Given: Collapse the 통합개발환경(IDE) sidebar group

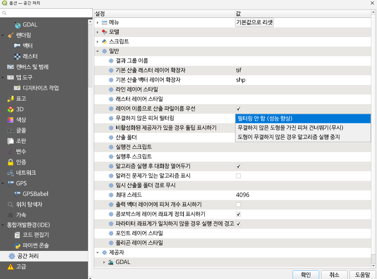Looking at the screenshot, I should pos(3,225).
